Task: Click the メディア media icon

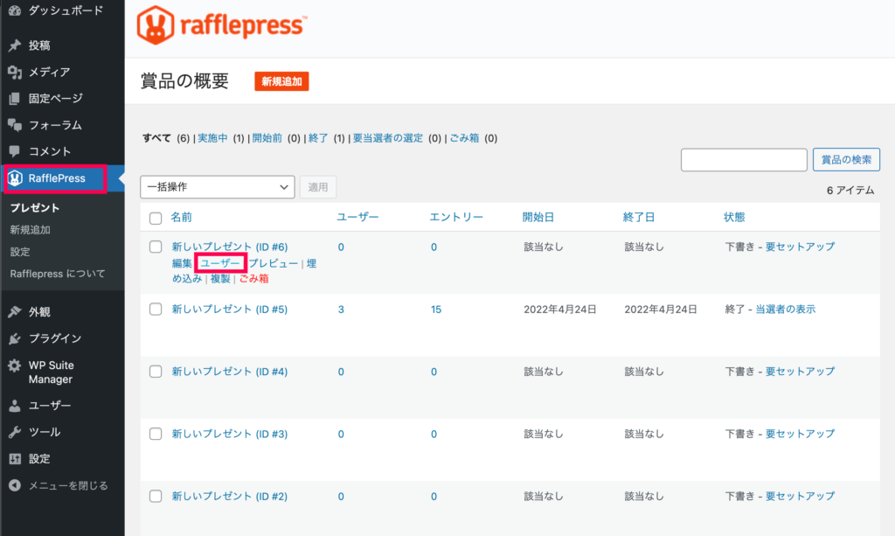Action: coord(15,72)
